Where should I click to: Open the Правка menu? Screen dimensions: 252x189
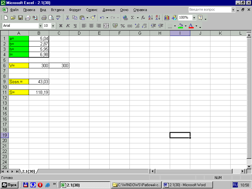[29, 10]
